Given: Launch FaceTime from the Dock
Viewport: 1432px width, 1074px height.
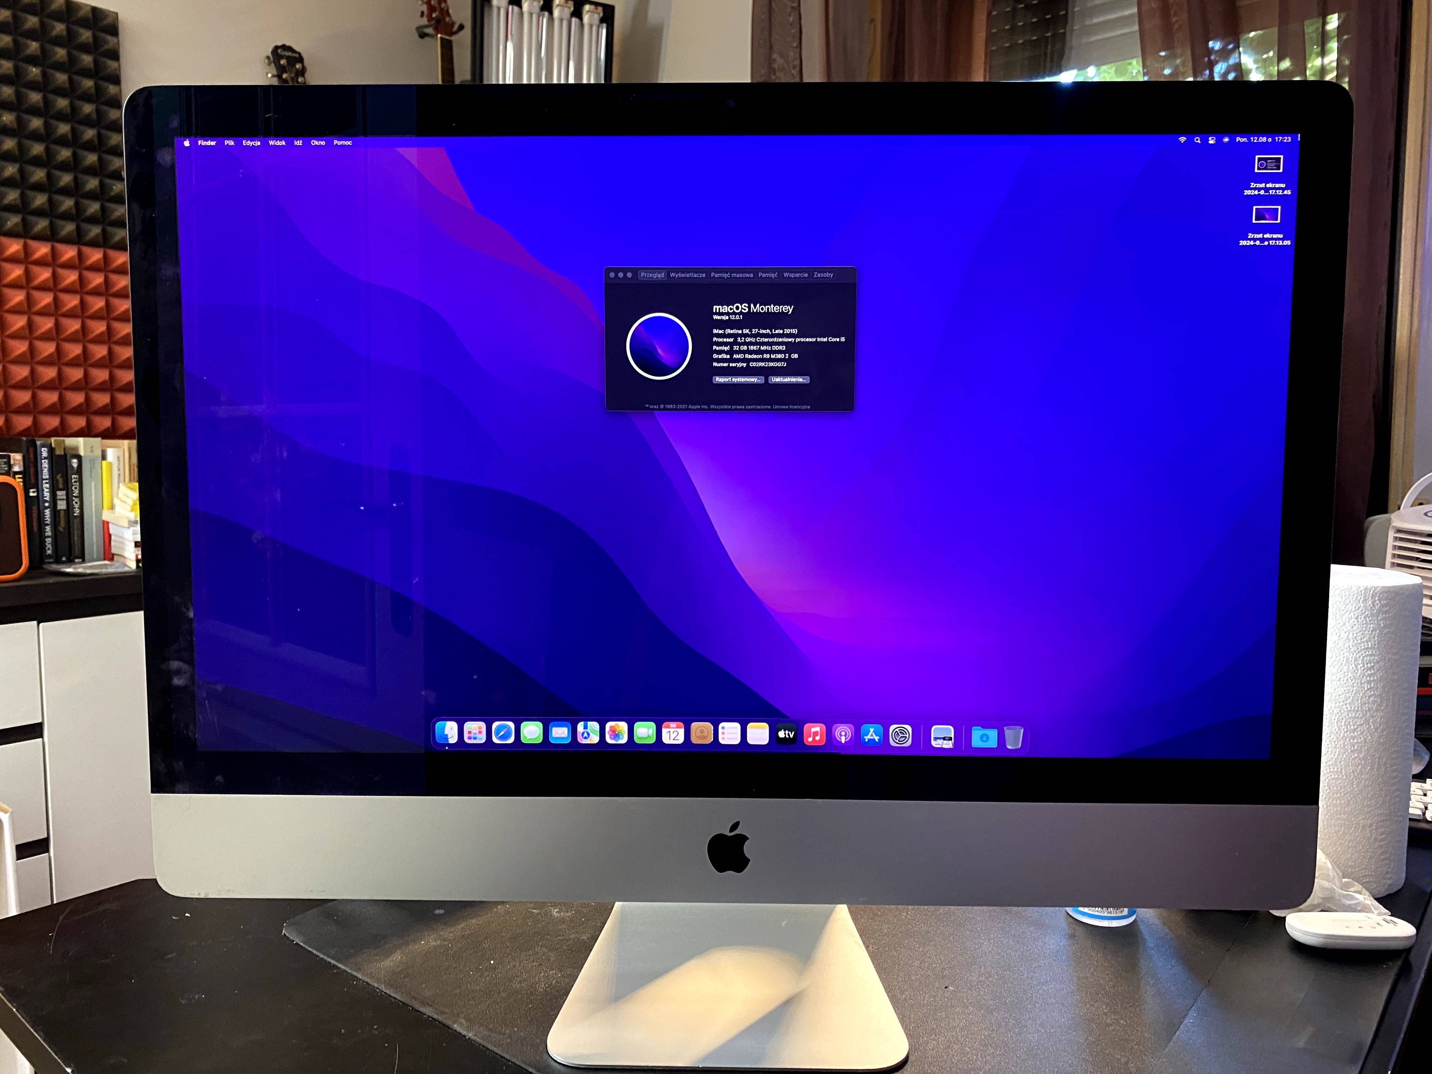Looking at the screenshot, I should click(x=645, y=733).
